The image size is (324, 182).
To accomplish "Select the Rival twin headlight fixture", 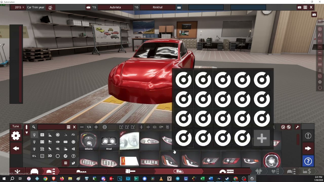I will point(109,141).
